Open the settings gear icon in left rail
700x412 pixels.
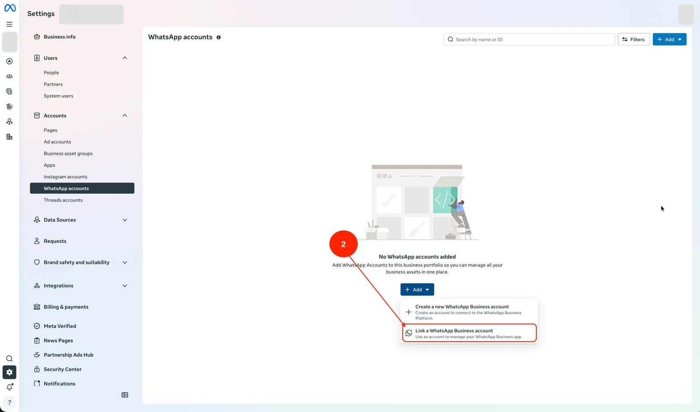coord(9,372)
